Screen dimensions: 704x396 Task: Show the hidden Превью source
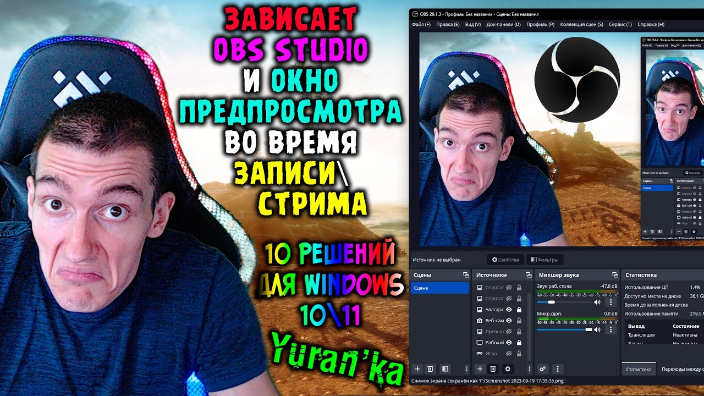(509, 332)
